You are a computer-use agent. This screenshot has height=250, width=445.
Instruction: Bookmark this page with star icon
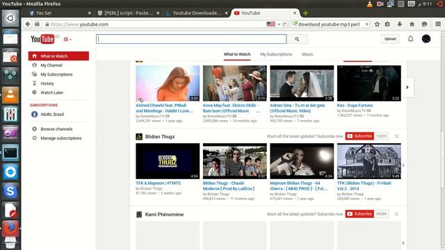377,24
